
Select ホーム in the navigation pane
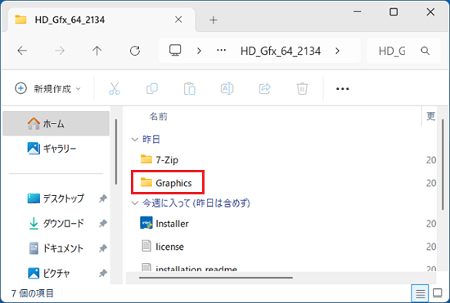(x=56, y=123)
